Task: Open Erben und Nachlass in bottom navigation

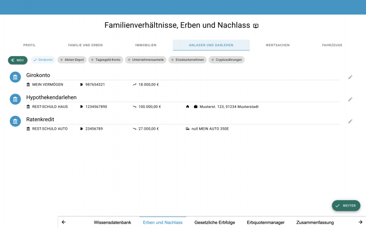Action: [163, 222]
